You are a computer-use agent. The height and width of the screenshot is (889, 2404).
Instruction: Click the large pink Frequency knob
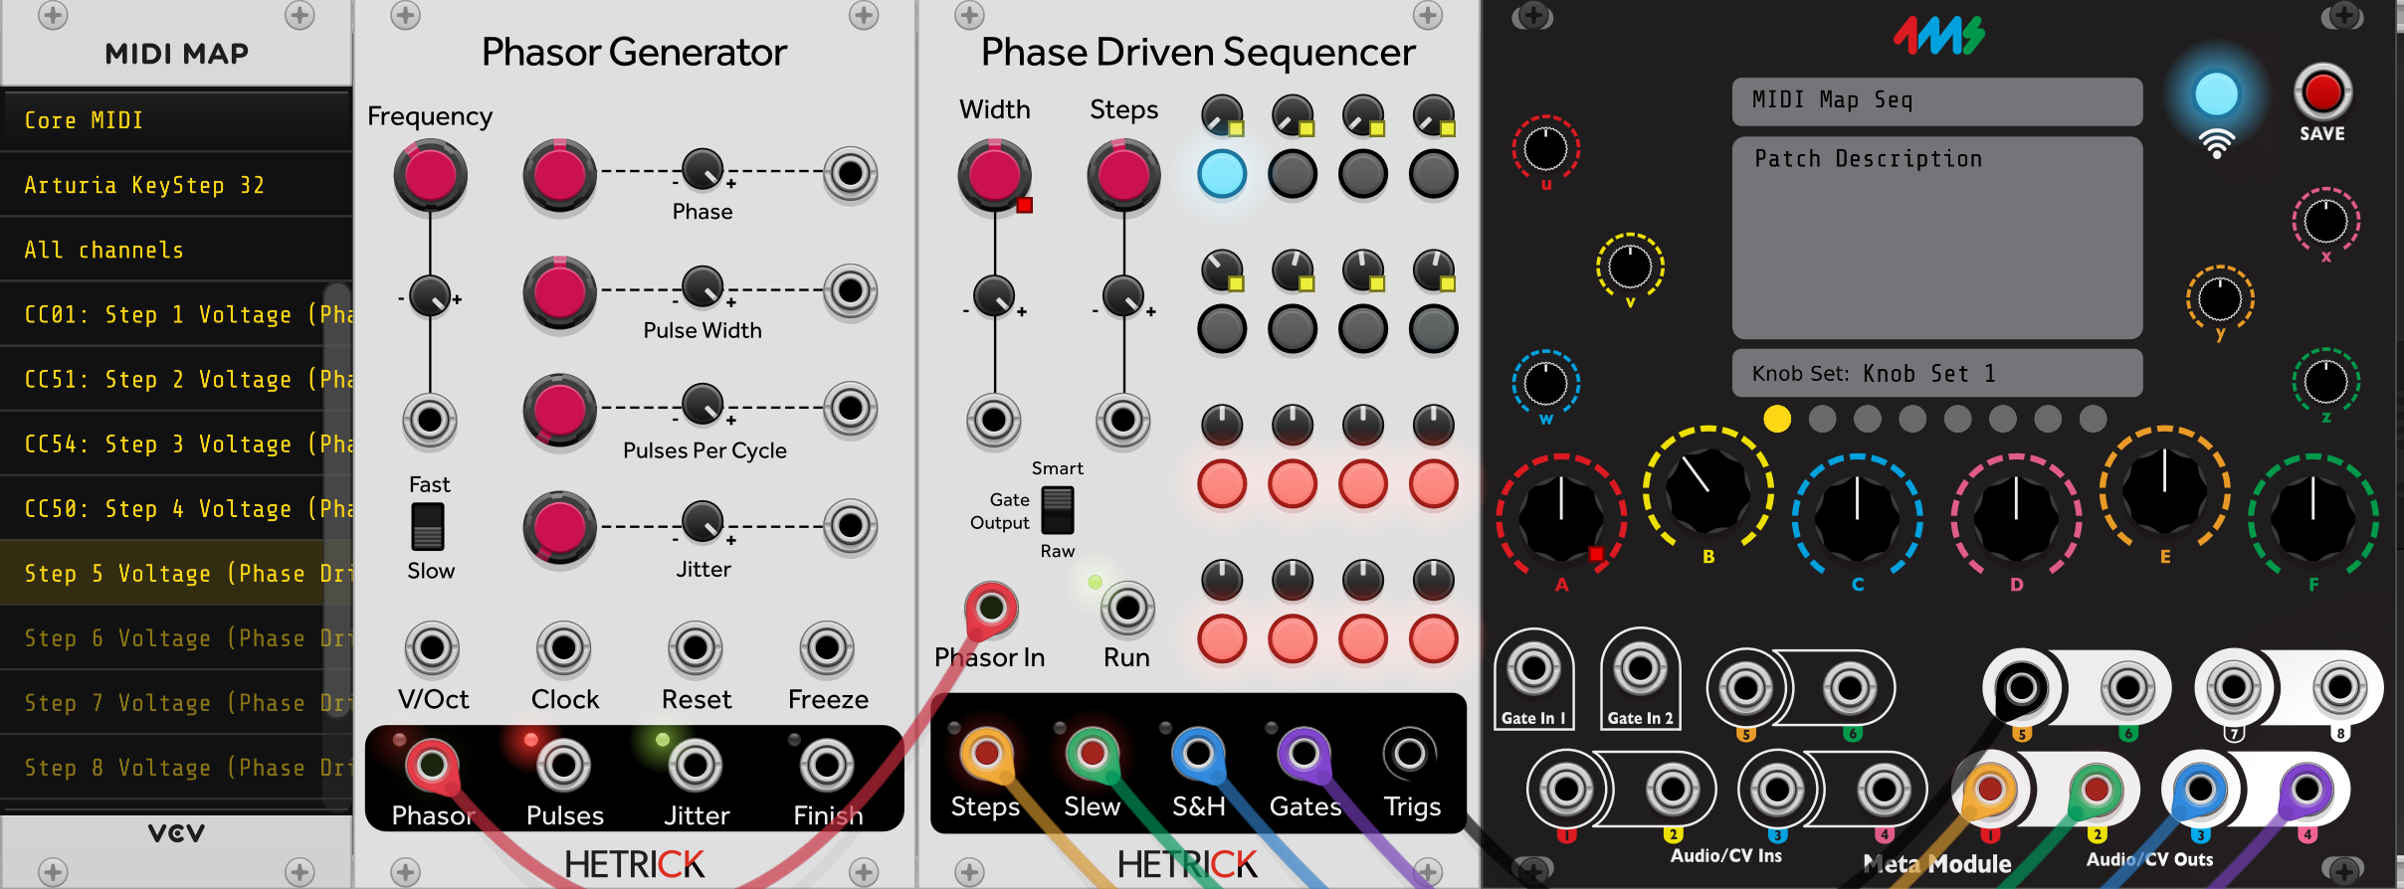tap(430, 175)
